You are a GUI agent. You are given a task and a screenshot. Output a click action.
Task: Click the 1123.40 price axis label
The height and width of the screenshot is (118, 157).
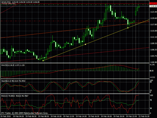153,12
